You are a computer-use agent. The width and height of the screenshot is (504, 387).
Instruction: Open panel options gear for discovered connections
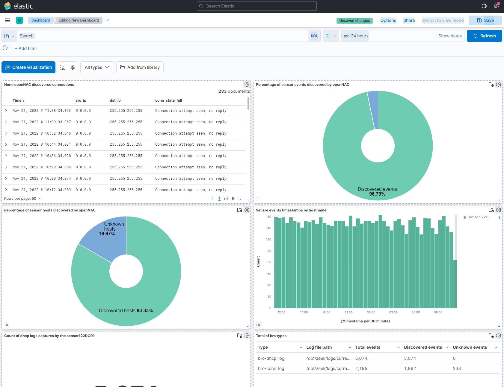click(247, 85)
